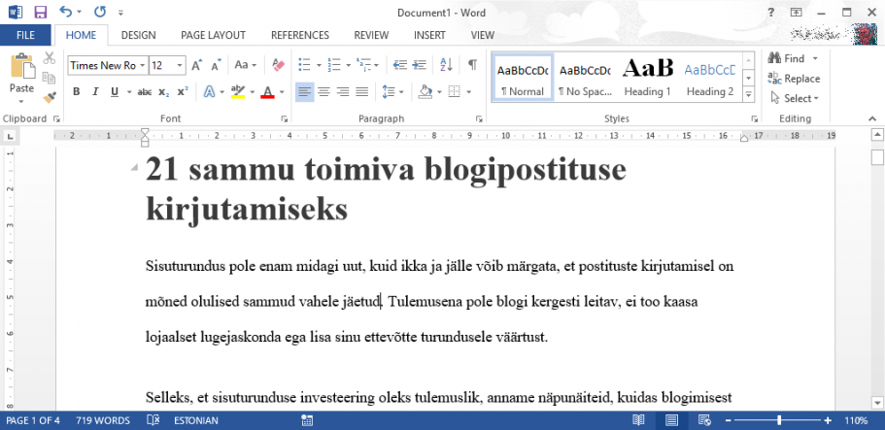The width and height of the screenshot is (885, 430).
Task: Redo the last action
Action: click(x=100, y=12)
